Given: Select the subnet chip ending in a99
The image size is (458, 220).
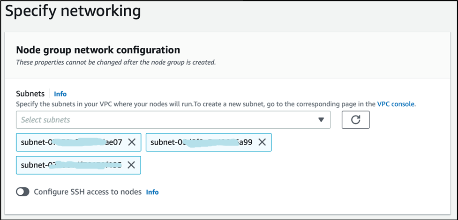Looking at the screenshot, I should (202, 142).
